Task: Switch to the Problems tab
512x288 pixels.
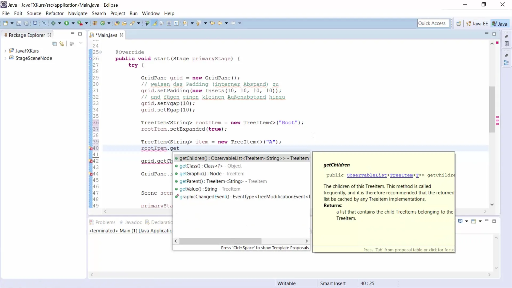Action: tap(102, 222)
